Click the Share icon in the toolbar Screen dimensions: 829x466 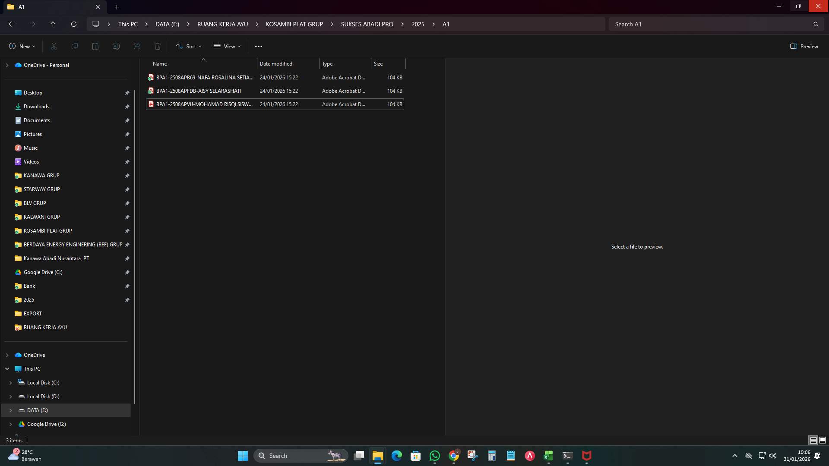click(136, 46)
